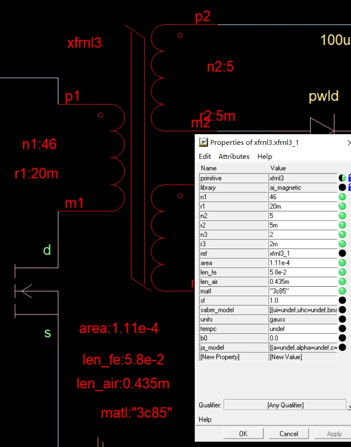Open the Attributes menu
This screenshot has width=351, height=447.
[234, 156]
